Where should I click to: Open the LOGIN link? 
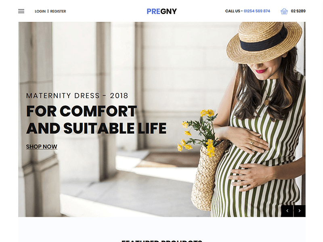40,11
